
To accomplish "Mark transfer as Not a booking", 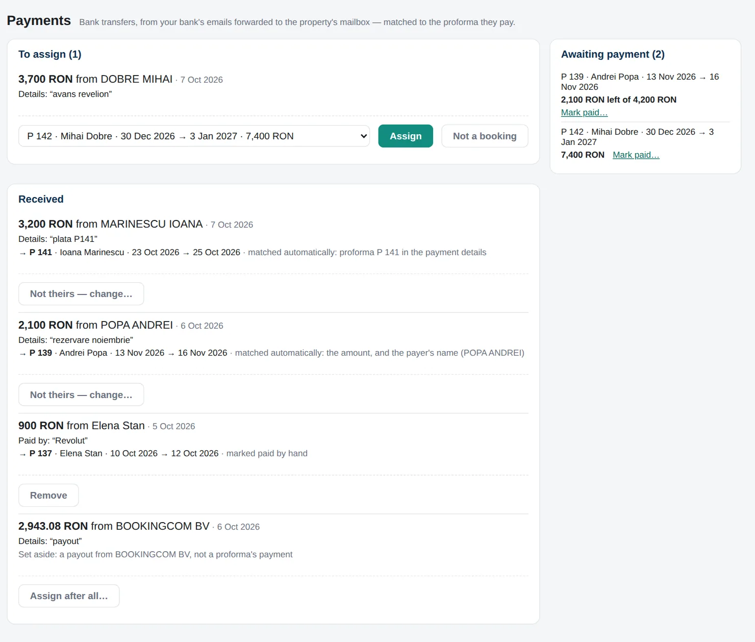I will (485, 136).
